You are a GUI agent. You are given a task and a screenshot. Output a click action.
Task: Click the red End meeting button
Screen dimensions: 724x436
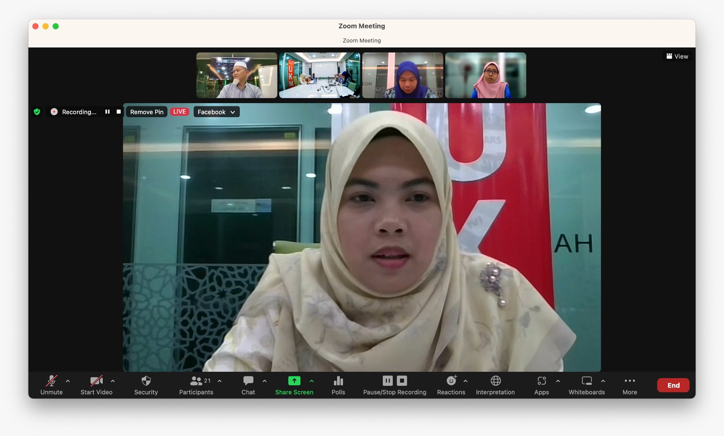673,385
